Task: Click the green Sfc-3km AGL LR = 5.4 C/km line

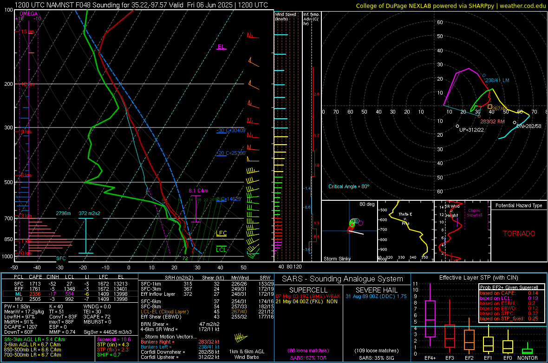Action: 35,339
